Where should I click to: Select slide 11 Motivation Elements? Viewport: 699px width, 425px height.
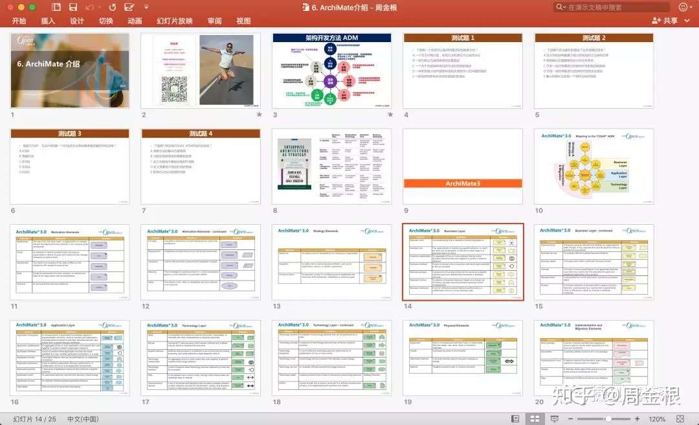coord(70,262)
